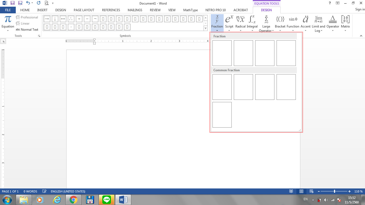Image resolution: width=365 pixels, height=205 pixels.
Task: Open the Function structures dropdown
Action: (x=293, y=23)
